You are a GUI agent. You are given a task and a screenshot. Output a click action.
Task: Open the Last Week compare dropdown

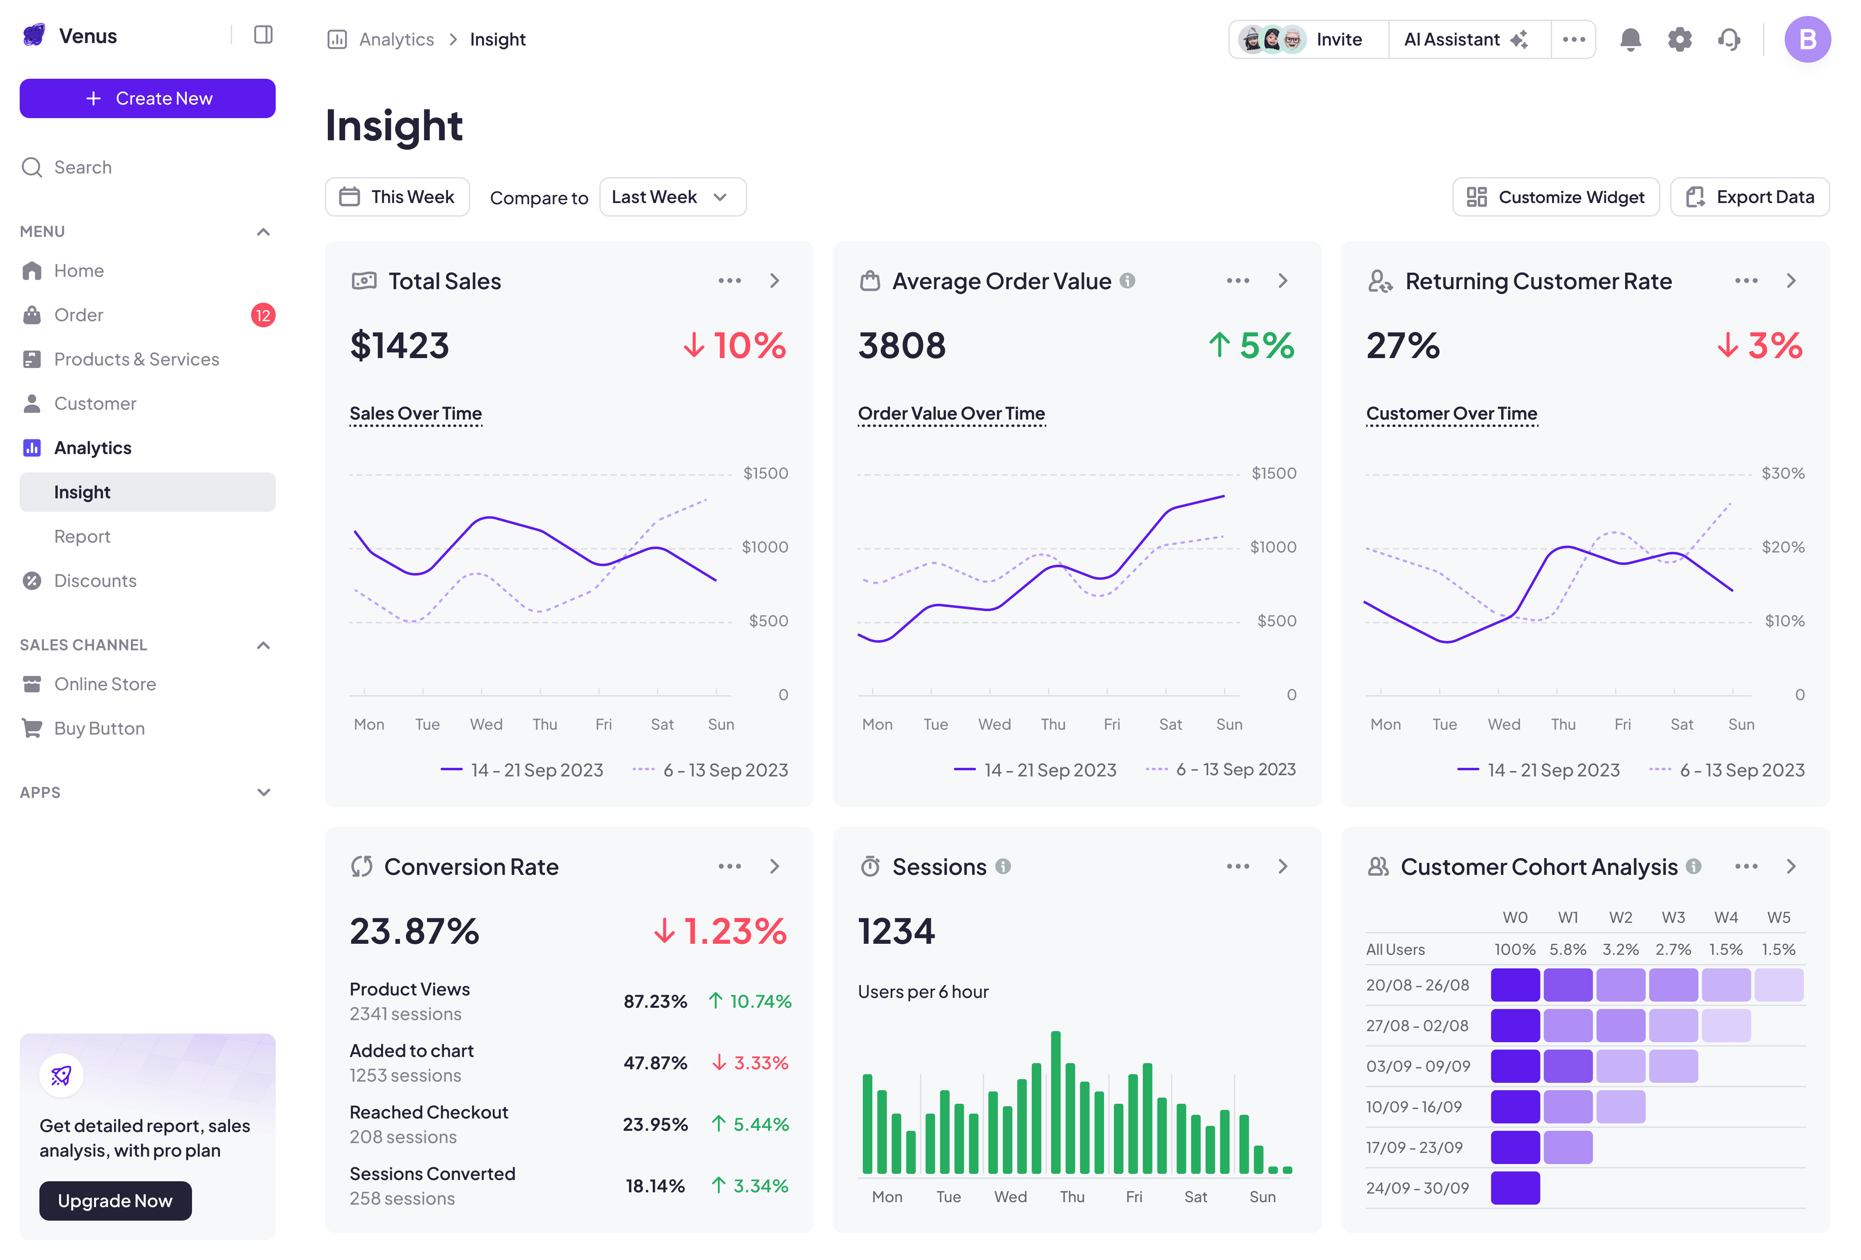point(672,197)
